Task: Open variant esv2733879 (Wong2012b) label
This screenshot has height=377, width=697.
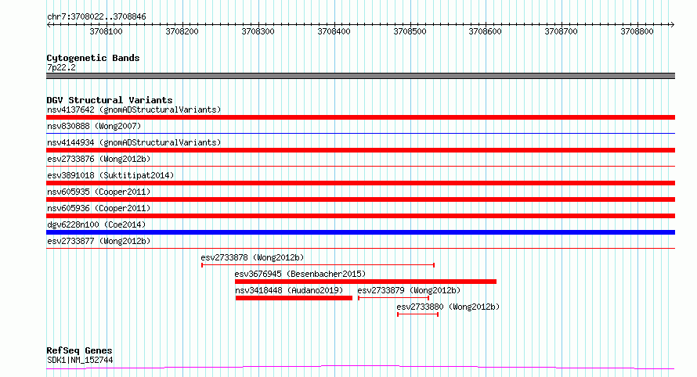Action: coord(409,290)
